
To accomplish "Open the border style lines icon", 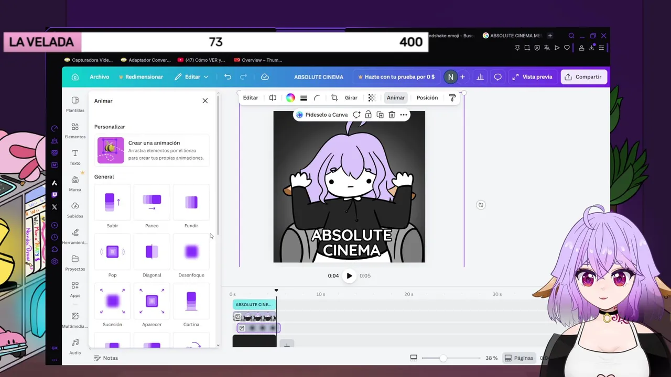I will point(304,98).
